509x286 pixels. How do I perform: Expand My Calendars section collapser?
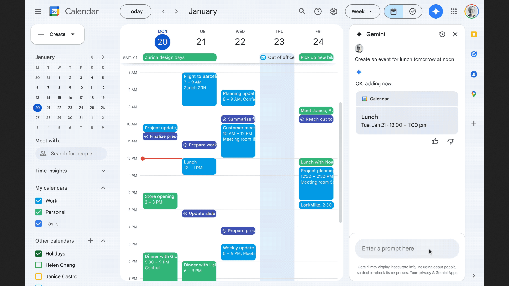point(103,188)
